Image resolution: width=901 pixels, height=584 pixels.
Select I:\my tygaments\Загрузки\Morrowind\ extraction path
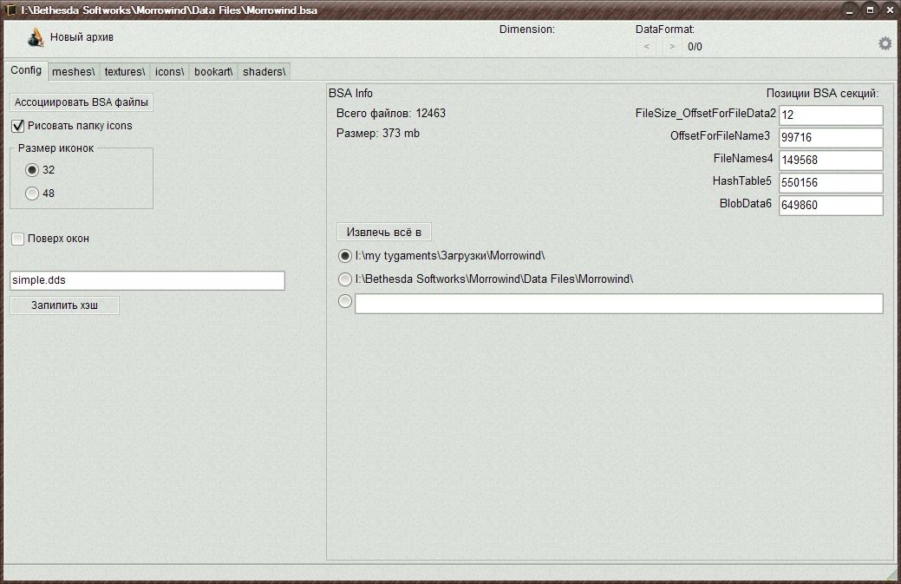pos(345,256)
